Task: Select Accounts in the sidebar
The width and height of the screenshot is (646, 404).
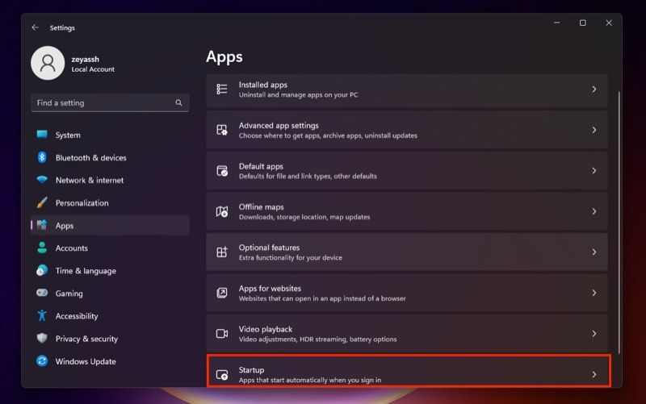Action: point(71,248)
